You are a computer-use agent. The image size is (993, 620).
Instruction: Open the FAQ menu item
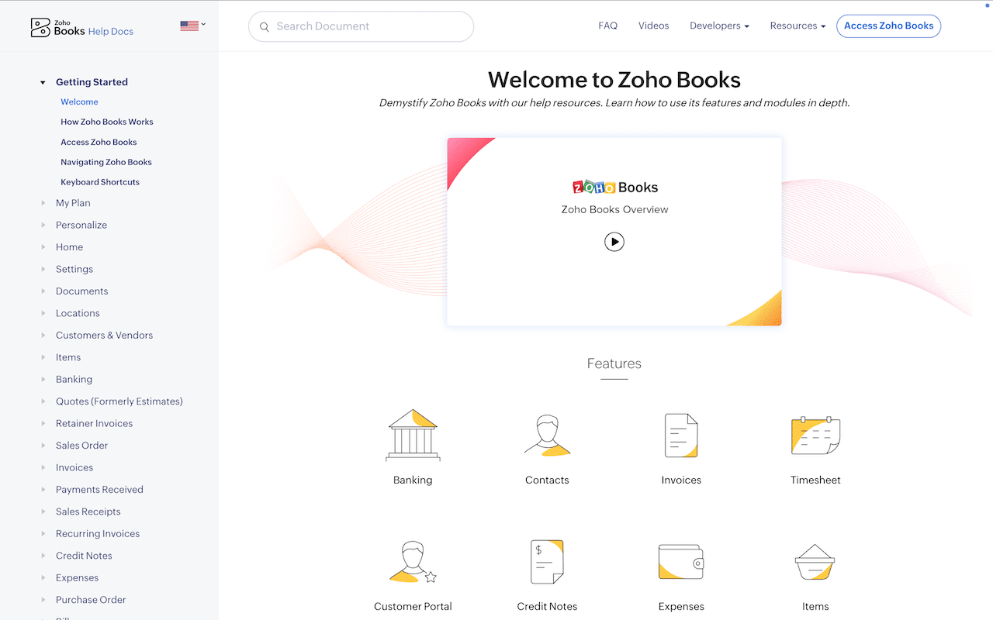(607, 25)
